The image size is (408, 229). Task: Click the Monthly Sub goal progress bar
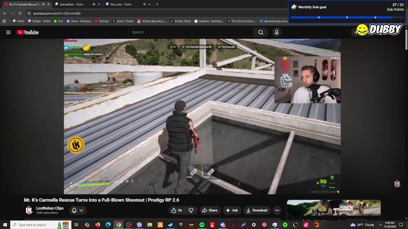pos(347,17)
